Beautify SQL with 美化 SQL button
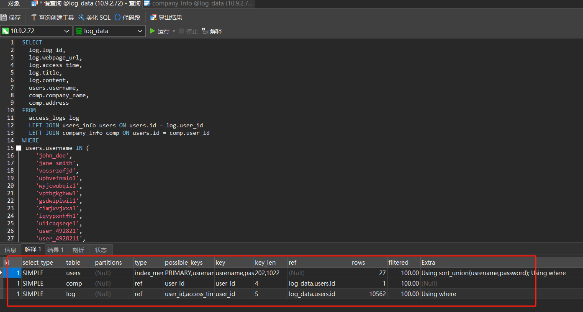This screenshot has height=312, width=583. click(x=94, y=18)
